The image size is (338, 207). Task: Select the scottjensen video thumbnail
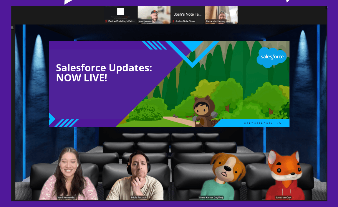(154, 15)
